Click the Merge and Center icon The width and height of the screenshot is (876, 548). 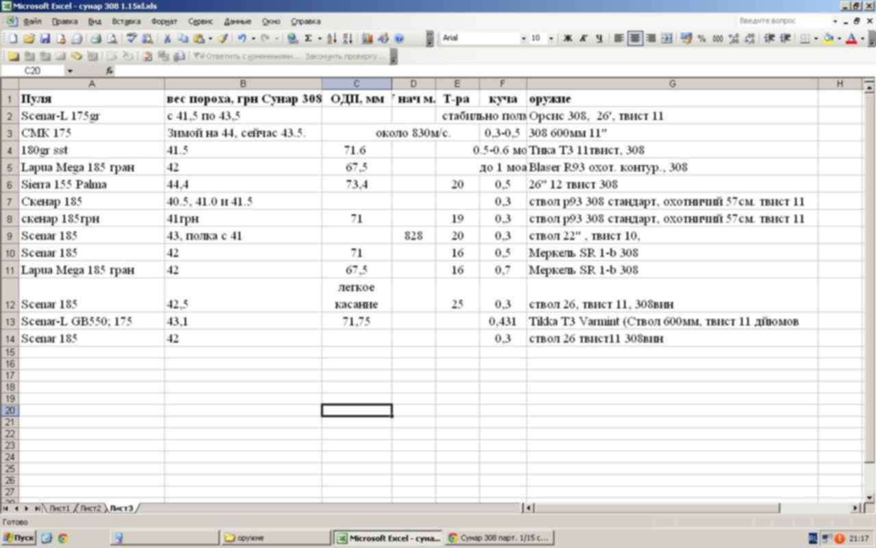point(667,38)
